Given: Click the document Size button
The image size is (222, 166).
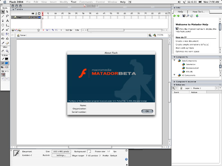Looking at the screenshot, I should click(61, 151).
